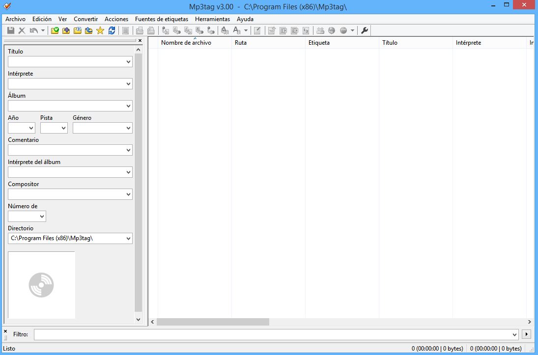The image size is (538, 355).
Task: Click the Listo status bar text
Action: tap(9, 349)
